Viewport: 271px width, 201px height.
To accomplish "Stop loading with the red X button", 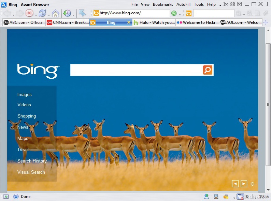I will click(x=29, y=13).
